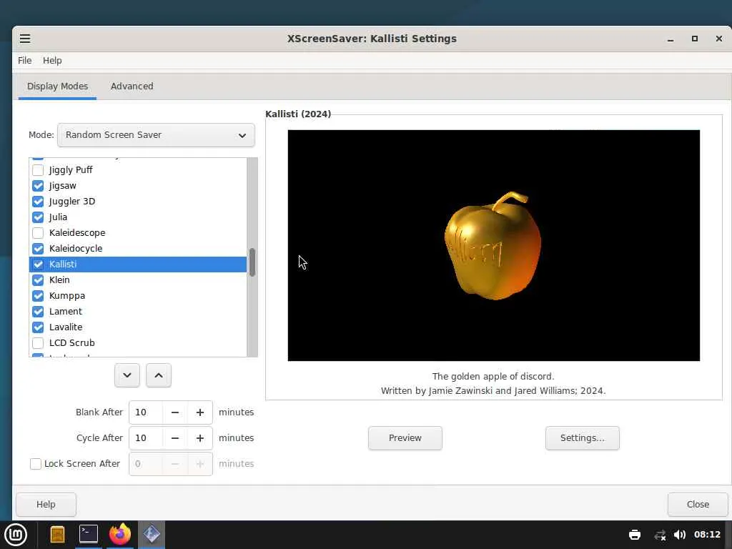
Task: Select the Jigsaw list entry
Action: [138, 186]
